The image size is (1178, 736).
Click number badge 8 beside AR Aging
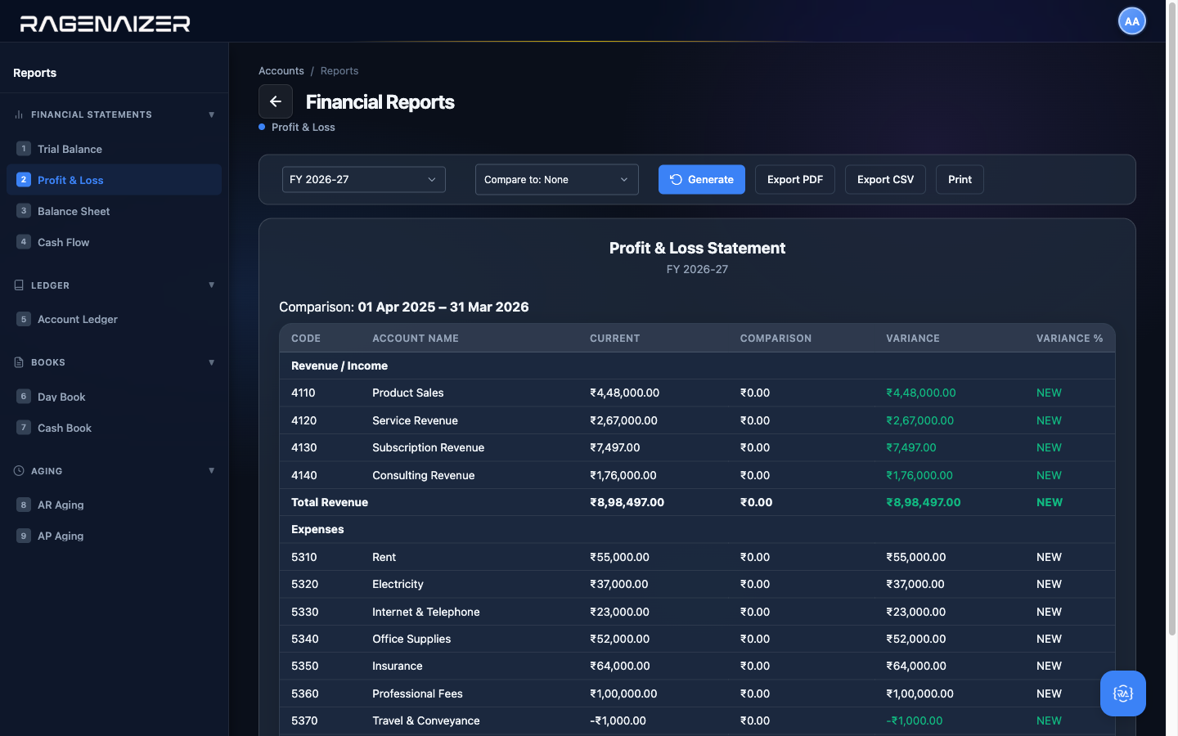pyautogui.click(x=24, y=505)
